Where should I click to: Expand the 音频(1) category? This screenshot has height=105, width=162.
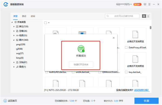(x=14, y=67)
